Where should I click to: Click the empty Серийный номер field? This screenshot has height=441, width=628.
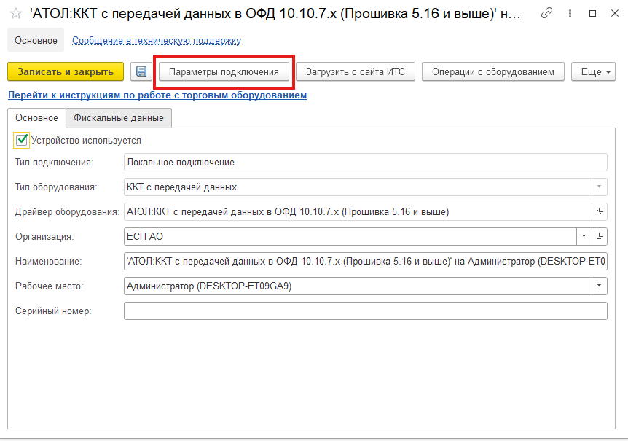point(365,311)
